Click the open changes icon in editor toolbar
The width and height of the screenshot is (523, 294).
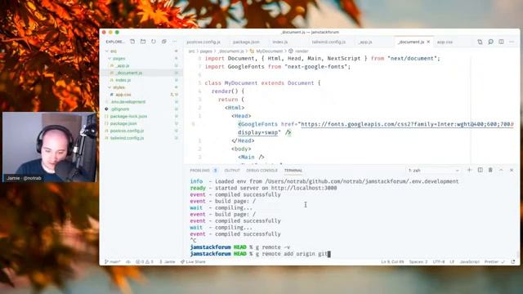[480, 42]
